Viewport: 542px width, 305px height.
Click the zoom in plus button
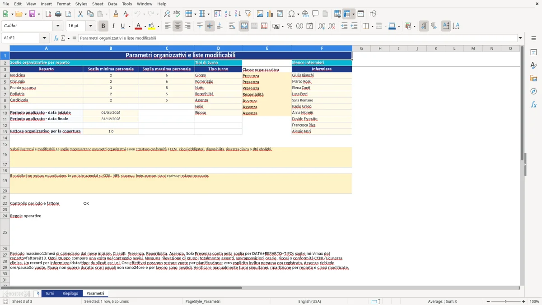coord(524,301)
